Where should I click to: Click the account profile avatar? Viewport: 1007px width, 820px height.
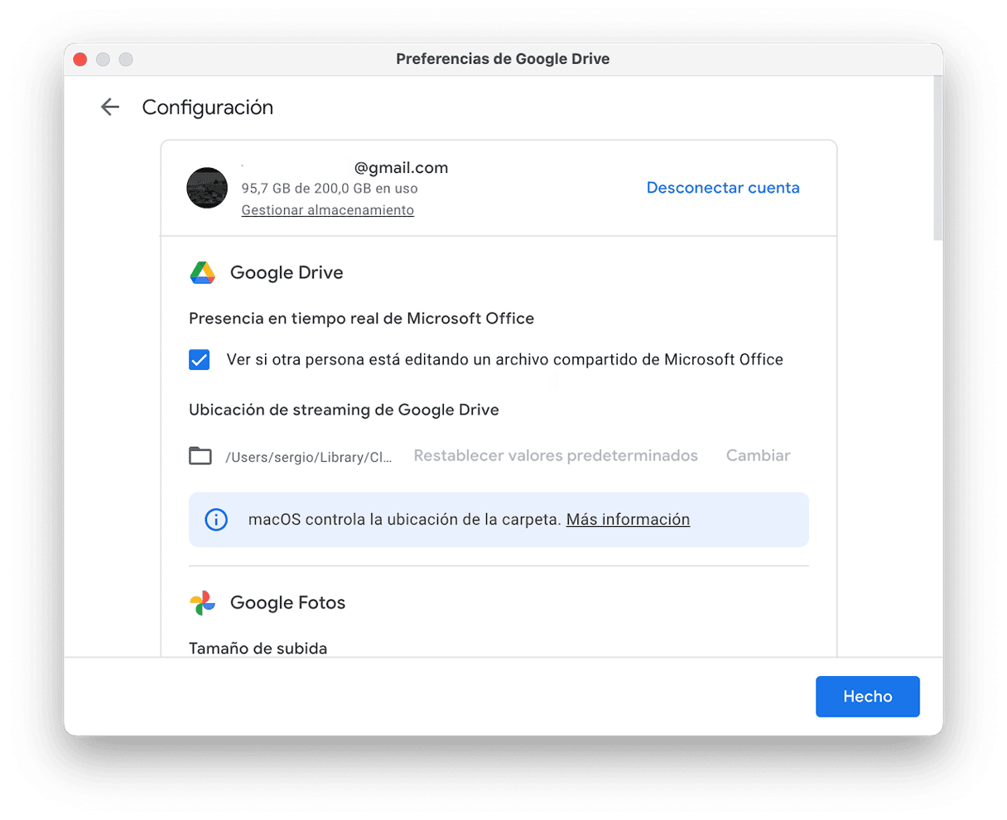tap(207, 188)
